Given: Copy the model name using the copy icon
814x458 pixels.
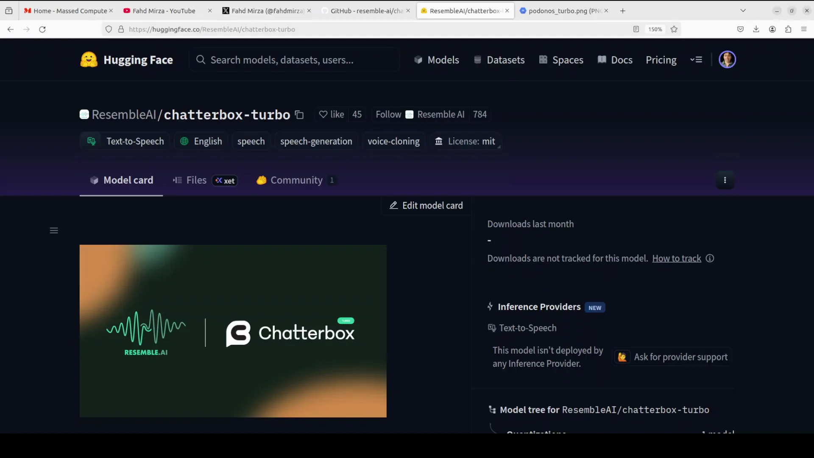Looking at the screenshot, I should pos(299,114).
